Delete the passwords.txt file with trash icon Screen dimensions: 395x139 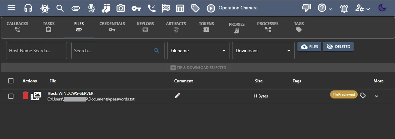[x=26, y=96]
